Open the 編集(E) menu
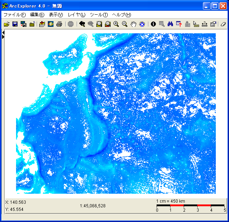 (37, 15)
